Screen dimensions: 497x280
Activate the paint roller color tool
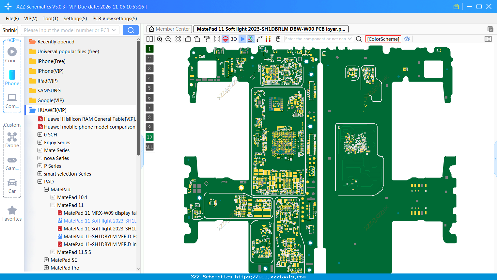[207, 39]
